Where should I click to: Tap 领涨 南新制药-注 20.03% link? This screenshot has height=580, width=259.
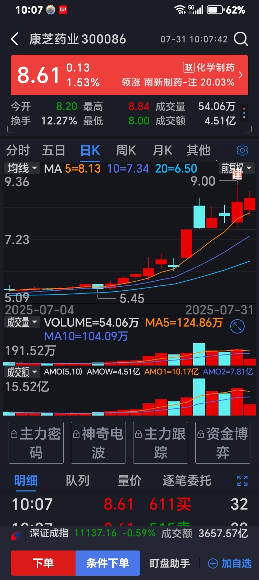pyautogui.click(x=178, y=82)
